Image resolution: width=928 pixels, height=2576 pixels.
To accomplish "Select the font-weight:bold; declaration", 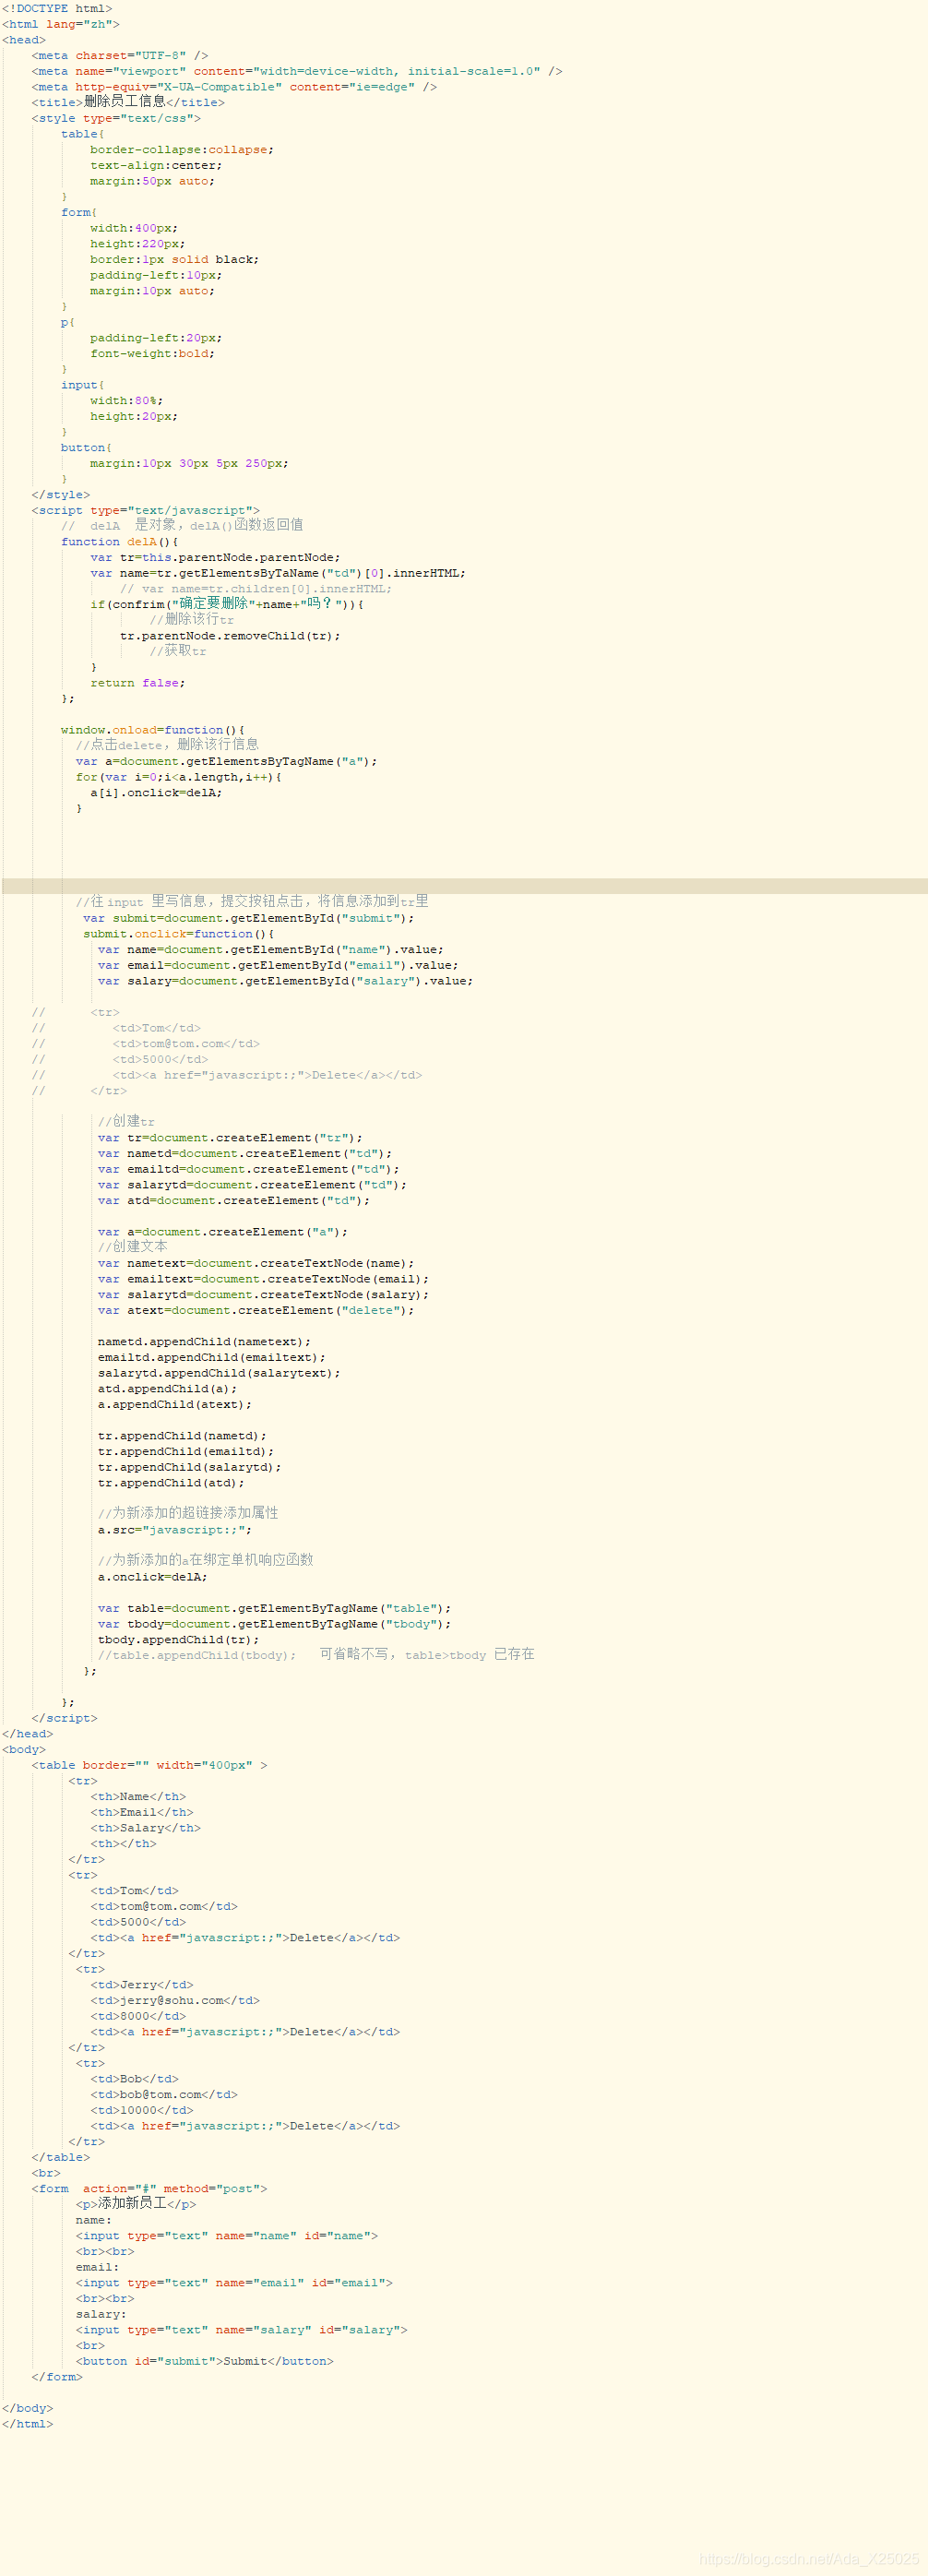I will (x=152, y=353).
